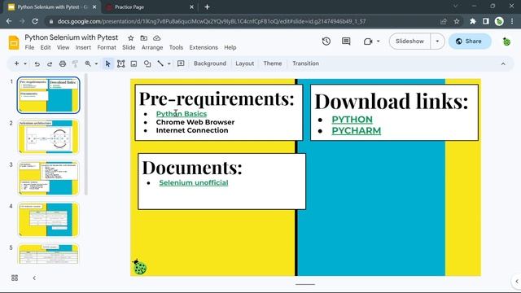Open the Edit menu

click(46, 47)
